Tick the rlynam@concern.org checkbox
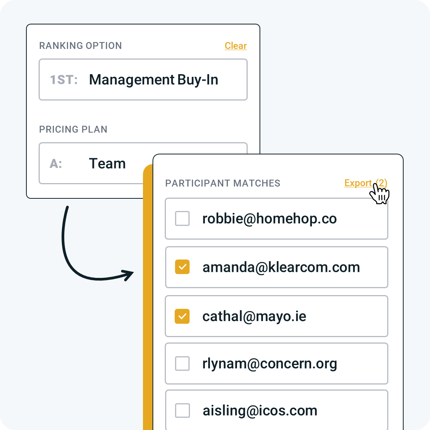 pos(182,363)
